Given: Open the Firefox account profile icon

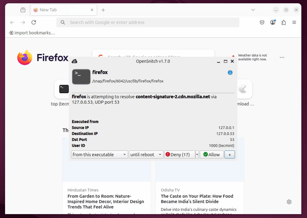Looking at the screenshot, I should pos(273,22).
